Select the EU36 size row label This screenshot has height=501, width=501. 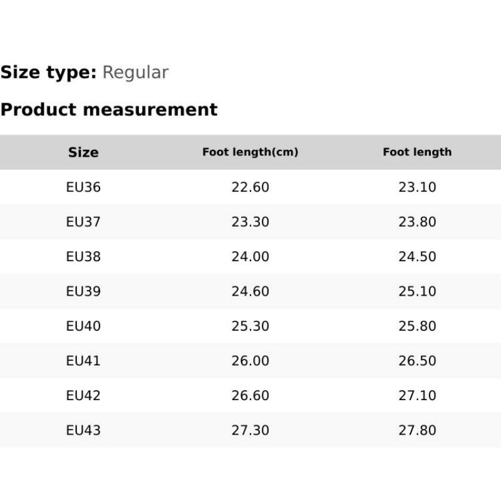click(83, 187)
